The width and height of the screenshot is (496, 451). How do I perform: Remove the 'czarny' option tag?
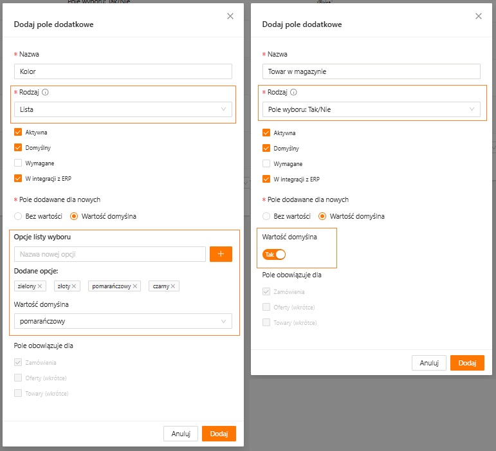tap(174, 286)
